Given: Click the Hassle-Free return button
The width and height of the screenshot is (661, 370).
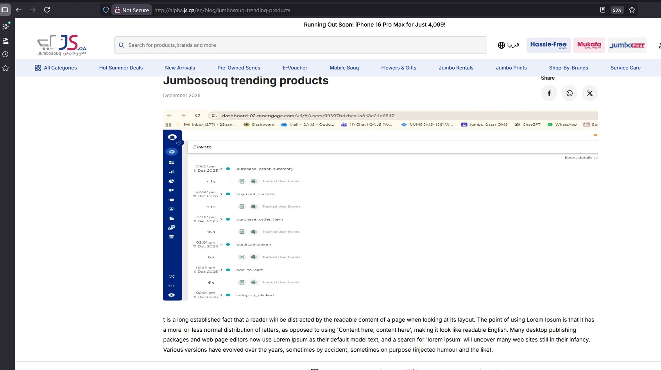Looking at the screenshot, I should click(548, 45).
